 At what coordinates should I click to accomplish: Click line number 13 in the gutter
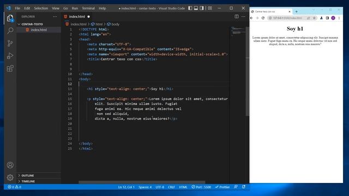pos(70,89)
